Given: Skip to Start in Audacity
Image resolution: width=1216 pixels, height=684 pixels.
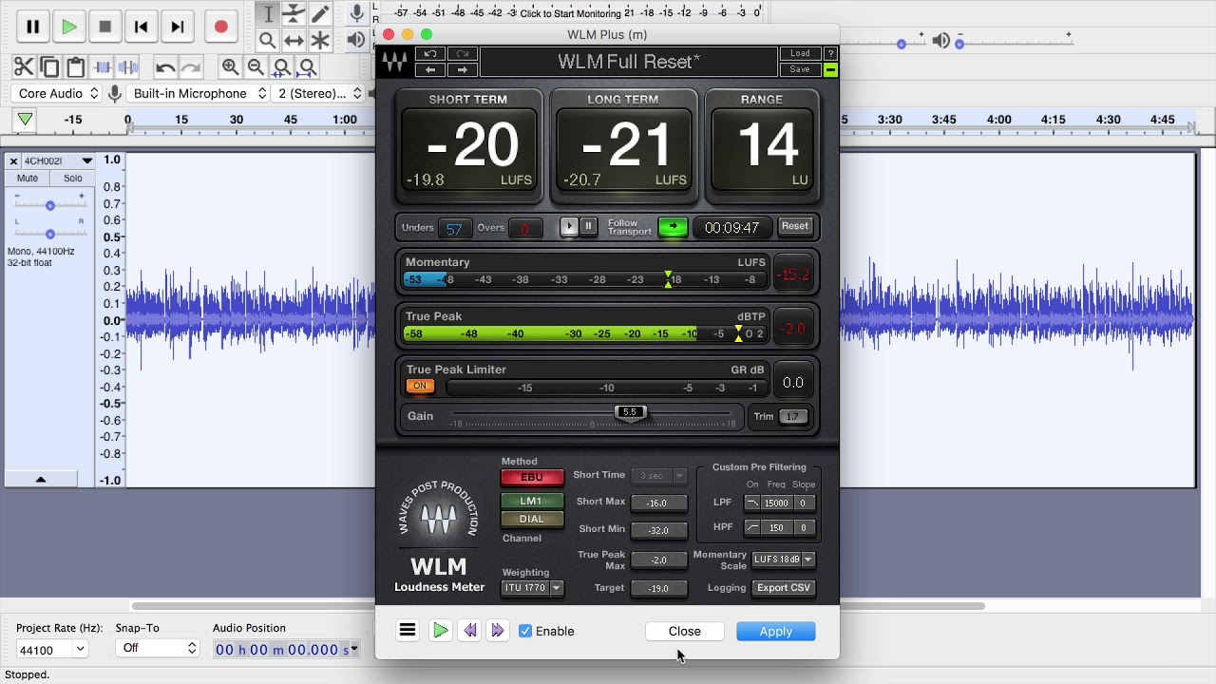Looking at the screenshot, I should pyautogui.click(x=141, y=28).
